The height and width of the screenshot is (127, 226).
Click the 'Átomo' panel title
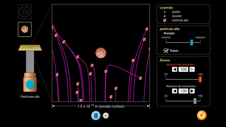tap(165, 60)
